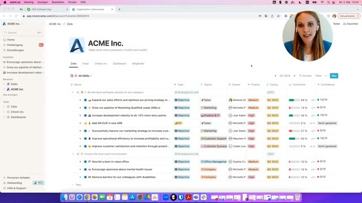Click Customer Support team tag
362x203 pixels.
[x=214, y=139]
